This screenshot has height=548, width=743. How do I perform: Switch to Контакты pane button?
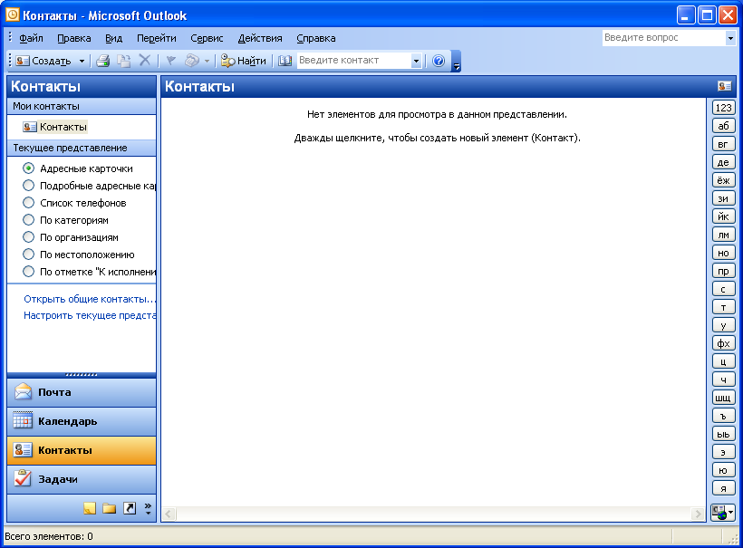pos(82,450)
